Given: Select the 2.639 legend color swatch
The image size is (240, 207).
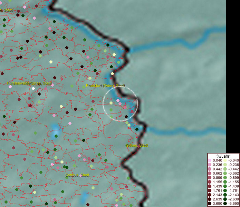Looking at the screenshot, I should click(x=210, y=199).
